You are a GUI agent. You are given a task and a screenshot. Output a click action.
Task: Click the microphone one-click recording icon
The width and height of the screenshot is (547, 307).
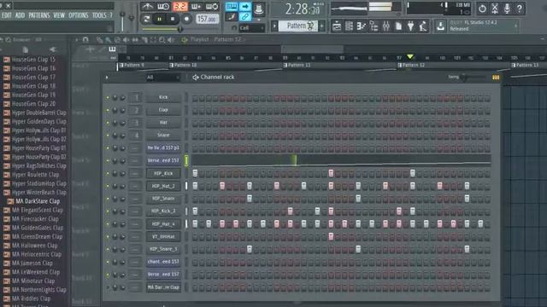(x=507, y=9)
